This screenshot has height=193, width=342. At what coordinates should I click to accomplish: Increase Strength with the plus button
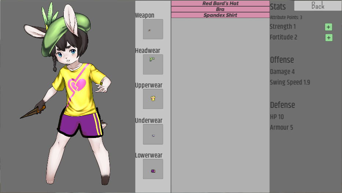click(x=328, y=27)
